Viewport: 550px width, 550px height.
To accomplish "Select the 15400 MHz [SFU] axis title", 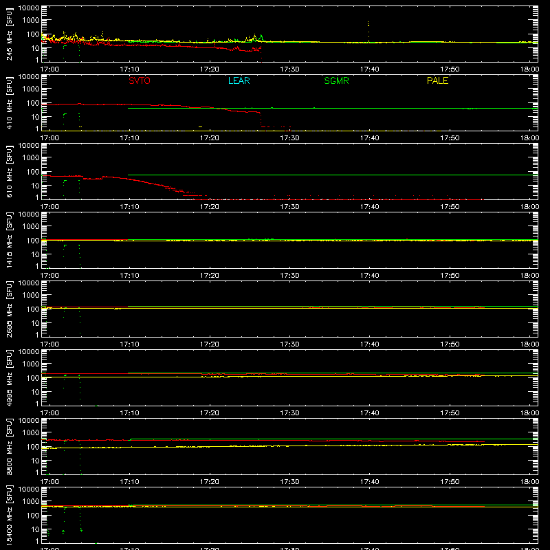I will click(x=10, y=515).
